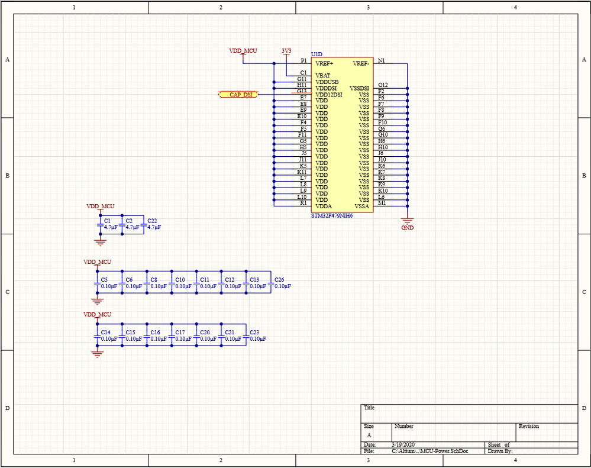Click the VREF- pin name
The width and height of the screenshot is (591, 468).
click(x=361, y=63)
